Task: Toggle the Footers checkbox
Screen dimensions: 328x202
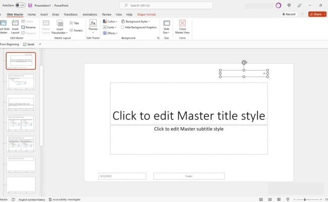Action: click(71, 30)
